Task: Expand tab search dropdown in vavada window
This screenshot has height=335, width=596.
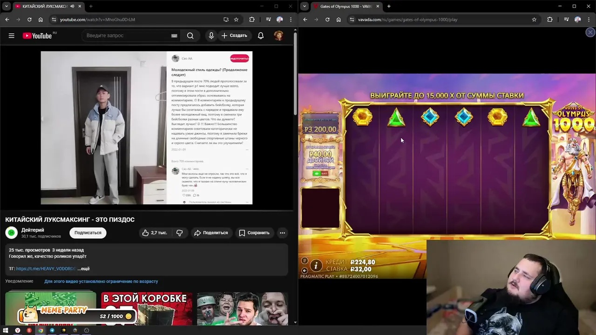Action: click(x=304, y=7)
